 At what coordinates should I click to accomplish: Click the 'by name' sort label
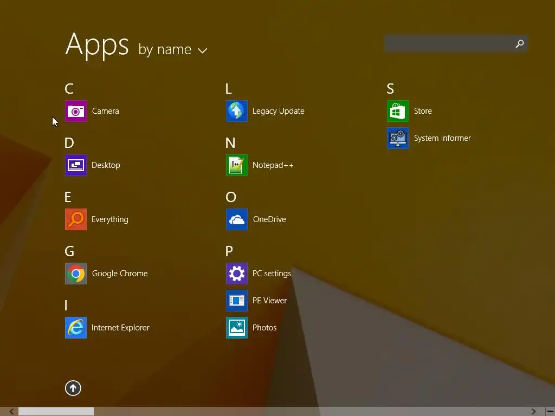pos(165,49)
